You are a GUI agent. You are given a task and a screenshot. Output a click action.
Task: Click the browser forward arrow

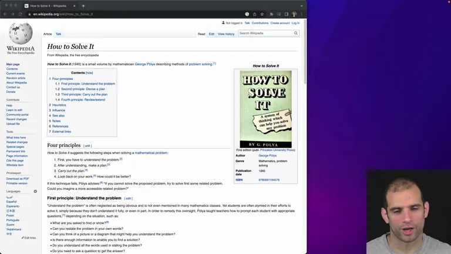coord(13,14)
